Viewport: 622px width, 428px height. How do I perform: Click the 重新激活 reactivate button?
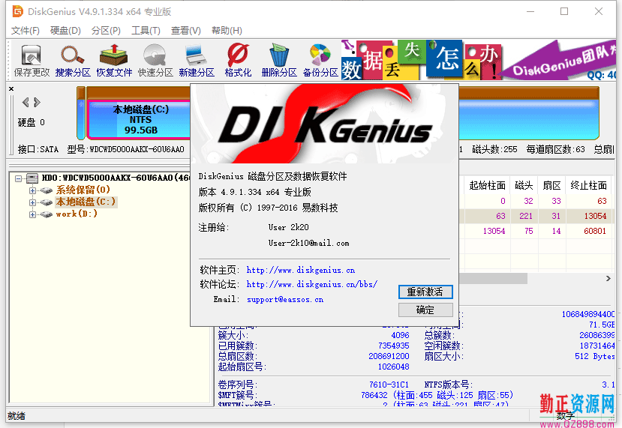tap(425, 292)
